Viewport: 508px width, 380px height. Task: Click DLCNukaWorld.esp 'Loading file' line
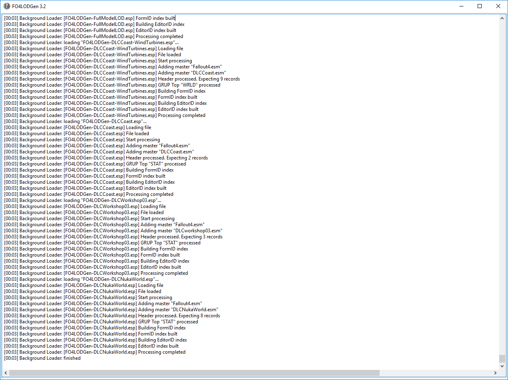[x=83, y=285]
